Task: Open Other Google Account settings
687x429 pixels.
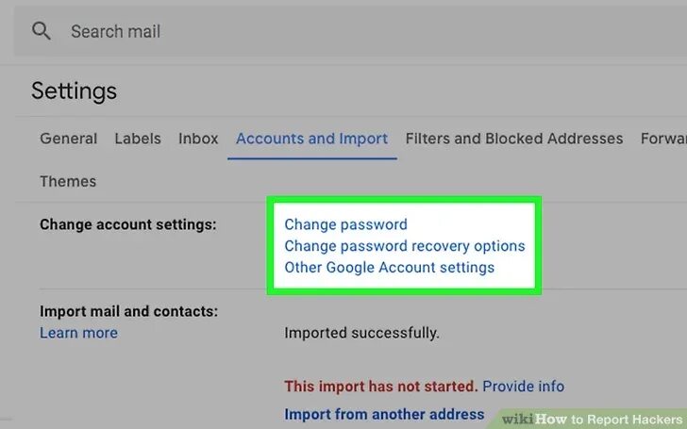Action: tap(389, 267)
